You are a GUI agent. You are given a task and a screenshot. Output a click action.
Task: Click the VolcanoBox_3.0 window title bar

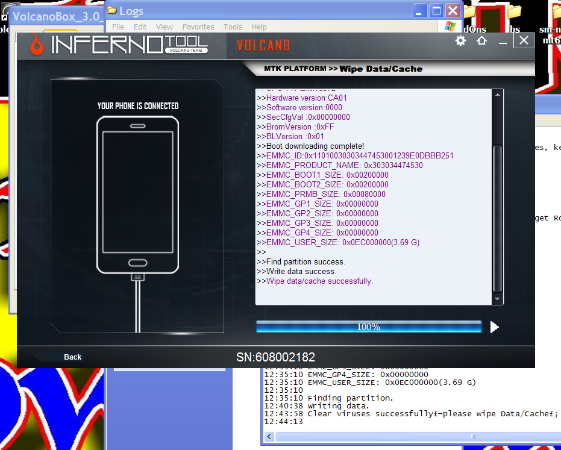pos(57,17)
